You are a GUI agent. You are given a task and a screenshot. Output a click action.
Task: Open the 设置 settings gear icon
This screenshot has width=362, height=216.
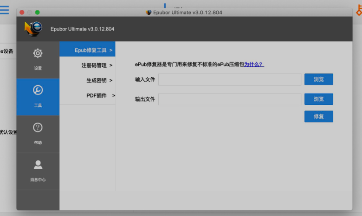[38, 53]
